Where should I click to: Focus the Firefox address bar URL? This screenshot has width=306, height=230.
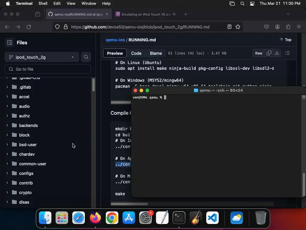click(140, 27)
